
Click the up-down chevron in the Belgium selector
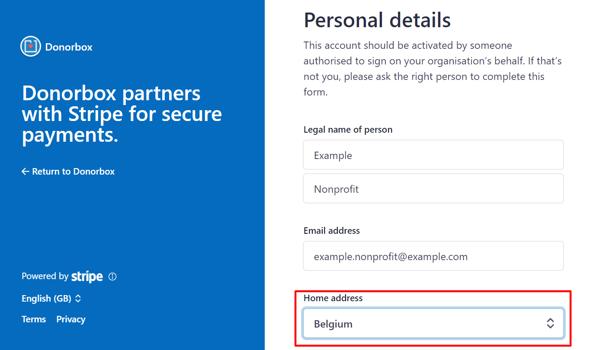tap(550, 323)
